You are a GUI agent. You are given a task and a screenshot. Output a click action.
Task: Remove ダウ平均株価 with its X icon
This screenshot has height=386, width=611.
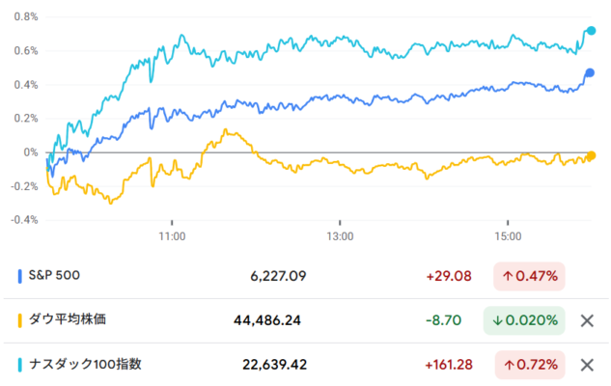coord(587,320)
